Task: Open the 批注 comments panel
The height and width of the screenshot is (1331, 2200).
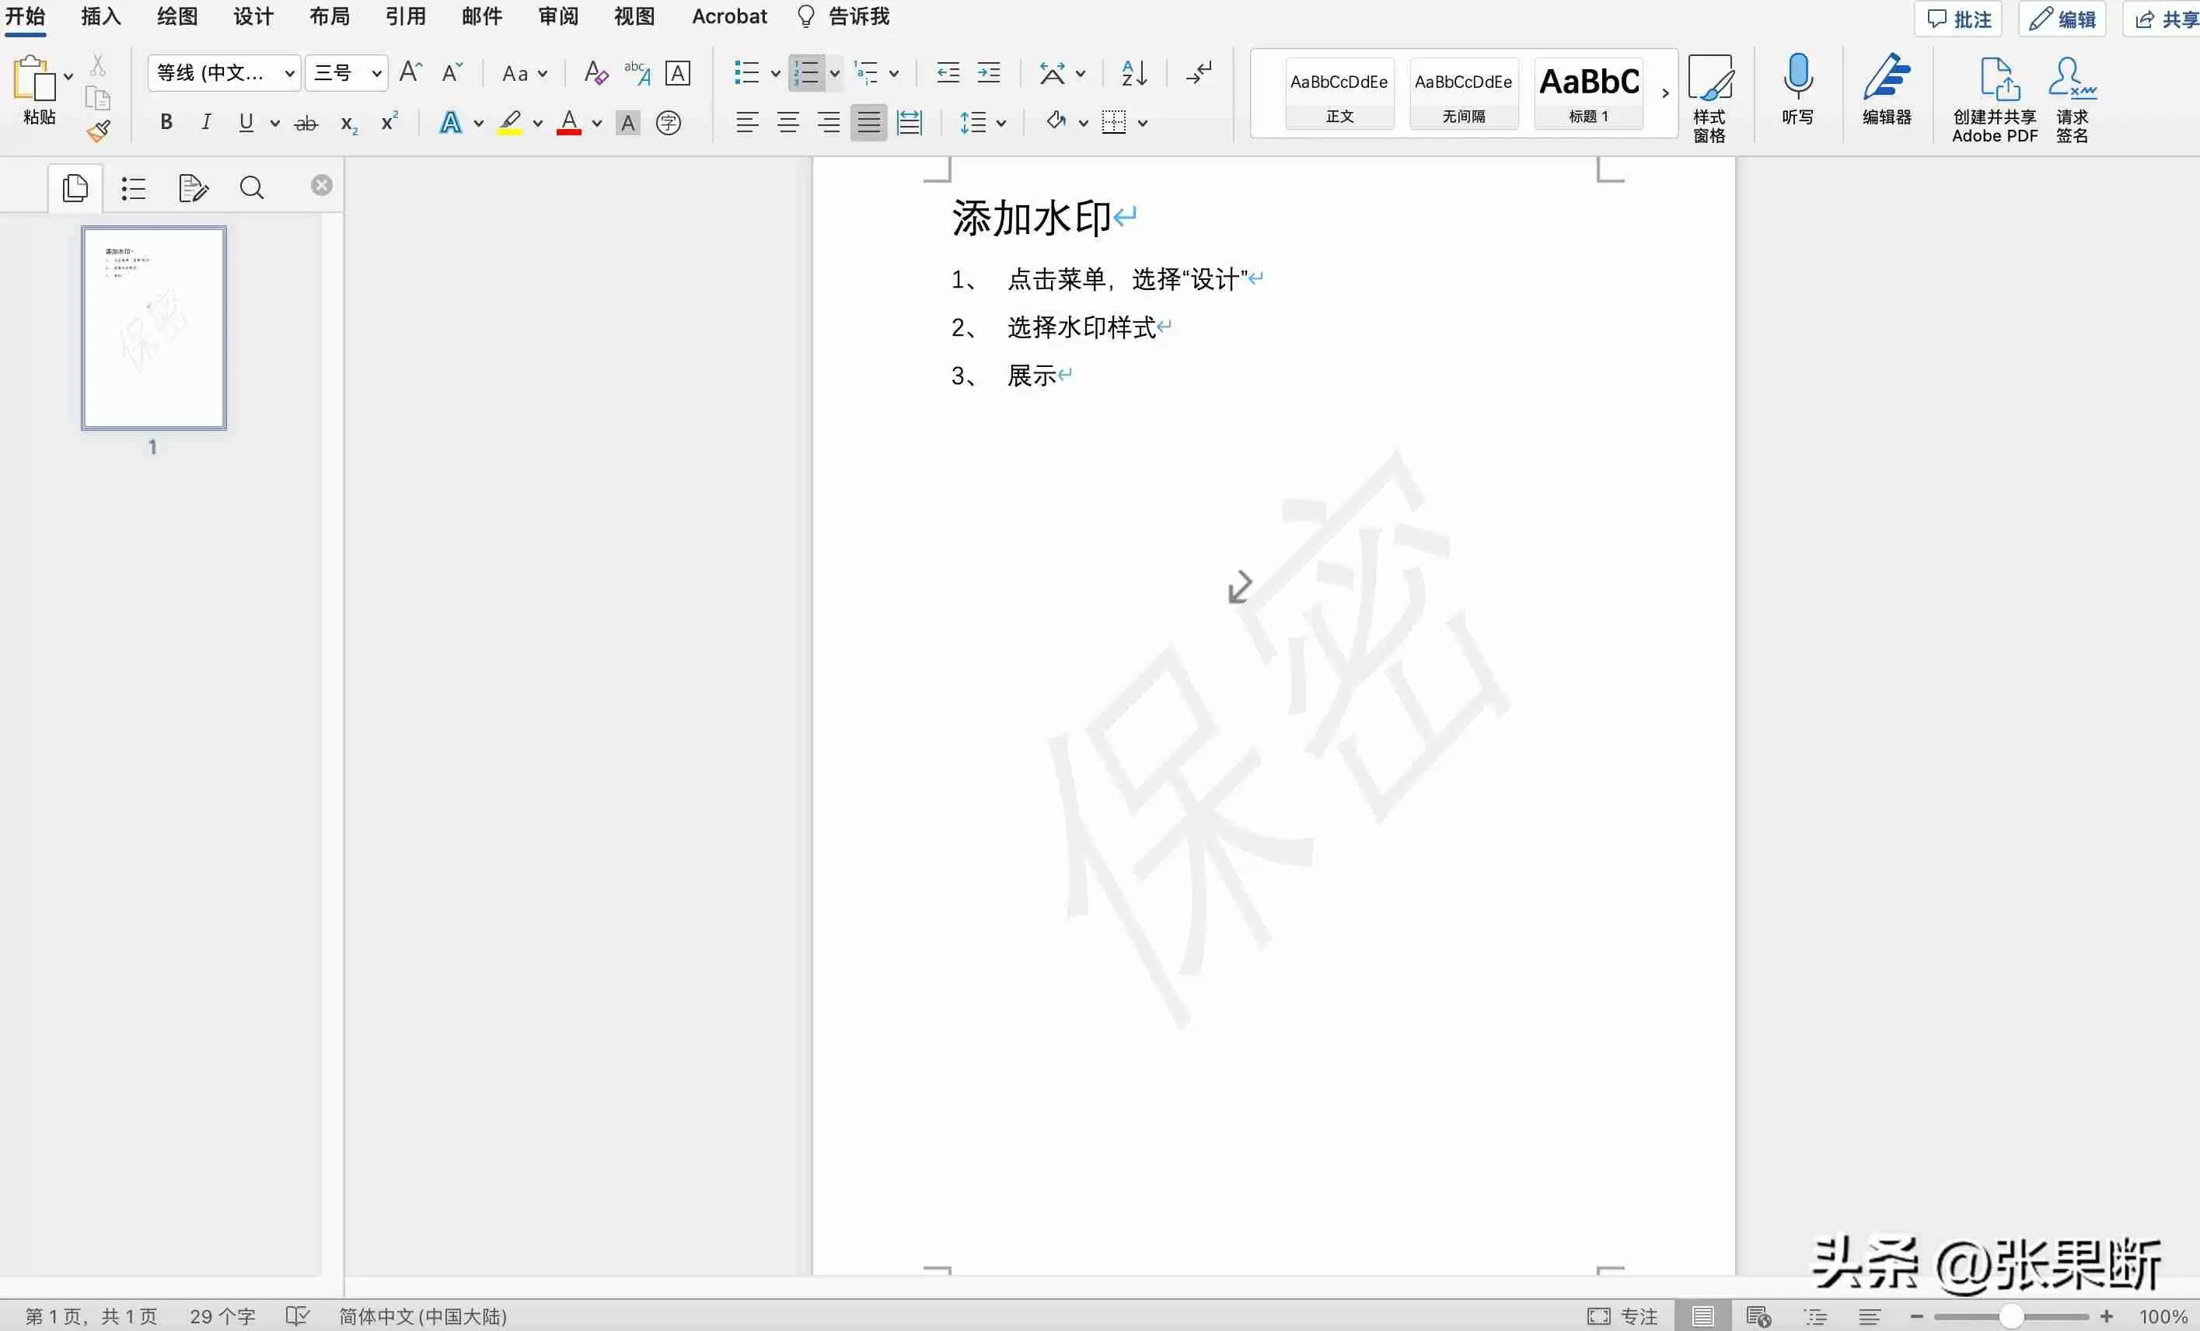Action: point(1958,18)
